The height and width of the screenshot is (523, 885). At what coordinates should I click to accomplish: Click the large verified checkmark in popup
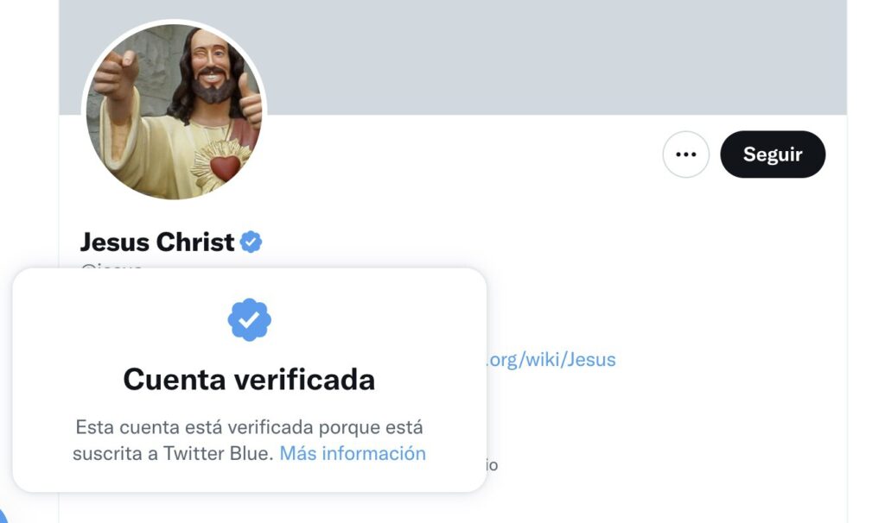(x=249, y=320)
